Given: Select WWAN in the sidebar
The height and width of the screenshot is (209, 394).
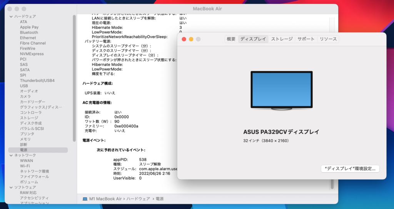Looking at the screenshot, I should point(27,161).
